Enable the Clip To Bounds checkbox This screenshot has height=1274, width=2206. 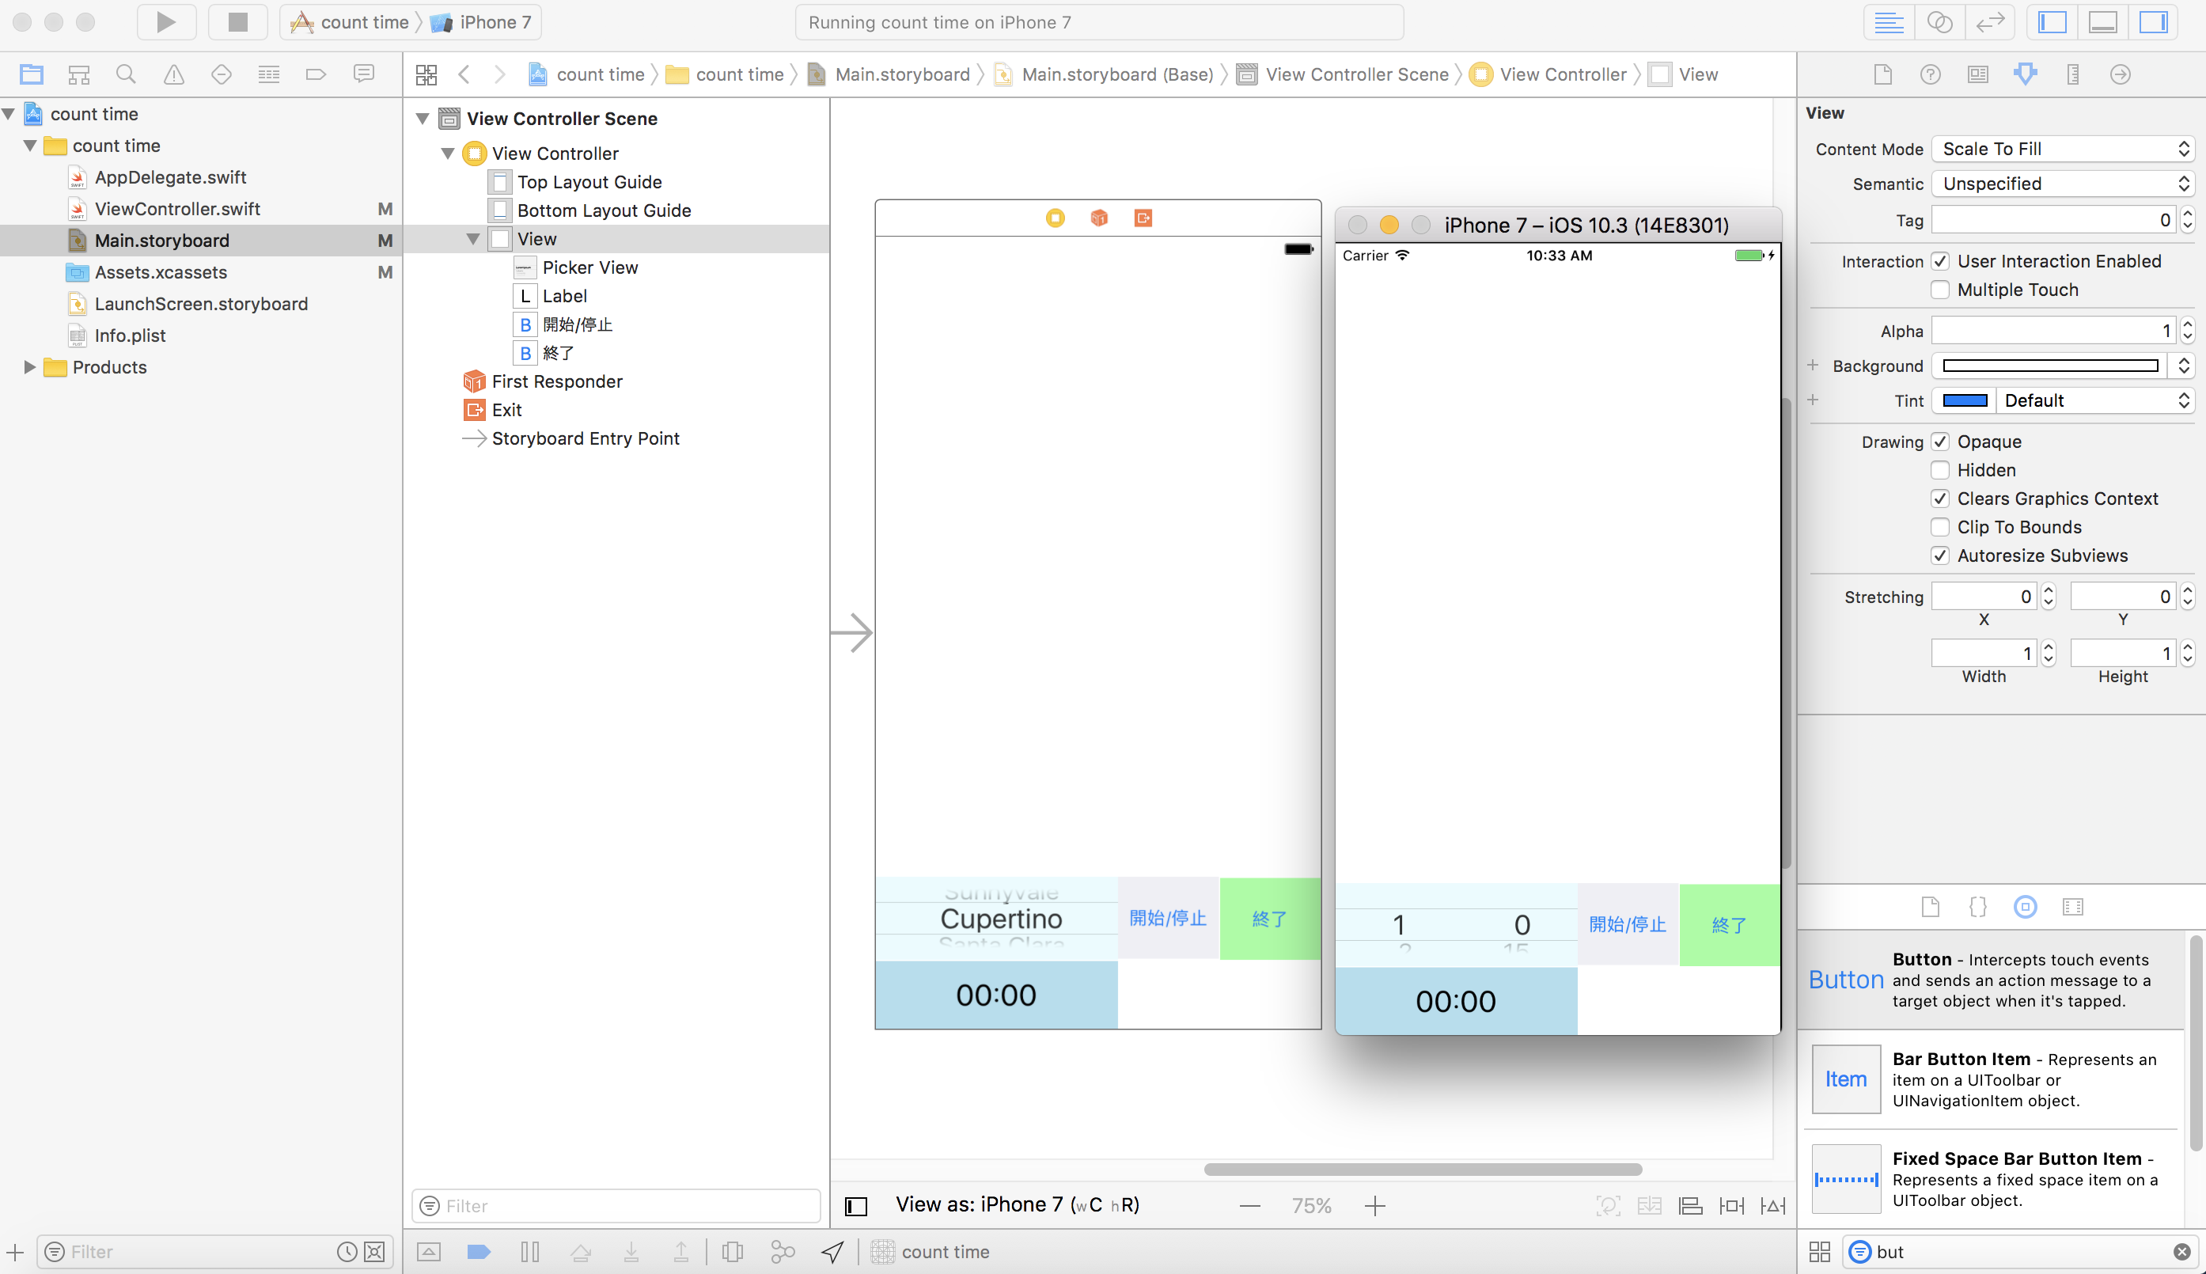pos(1940,527)
